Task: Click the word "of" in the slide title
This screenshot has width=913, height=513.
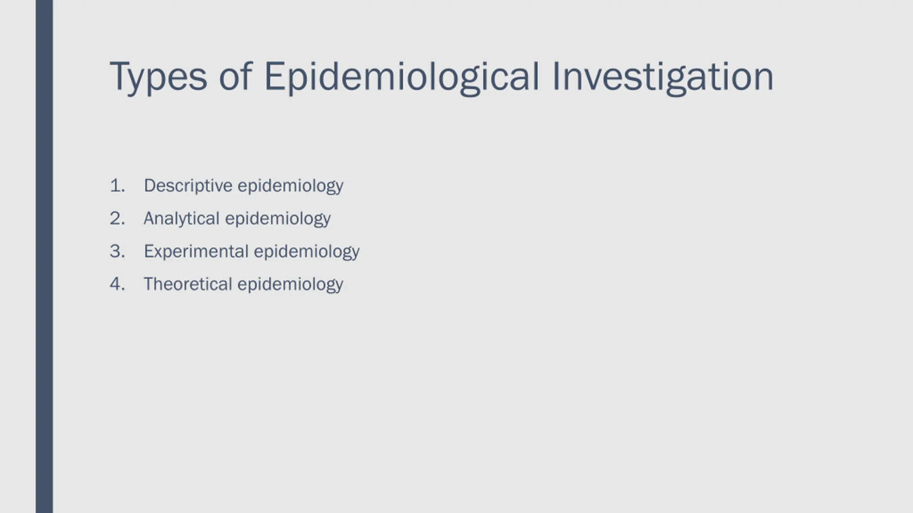Action: click(235, 76)
